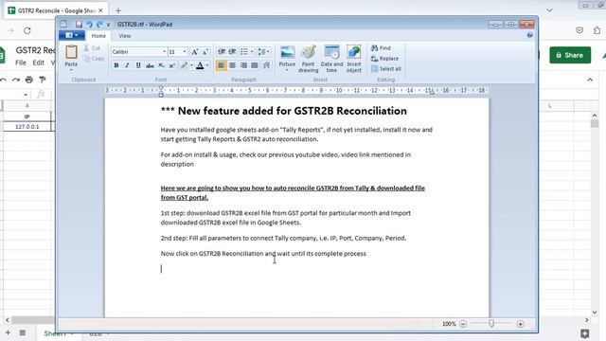Align text left
The image size is (606, 341).
pyautogui.click(x=221, y=65)
